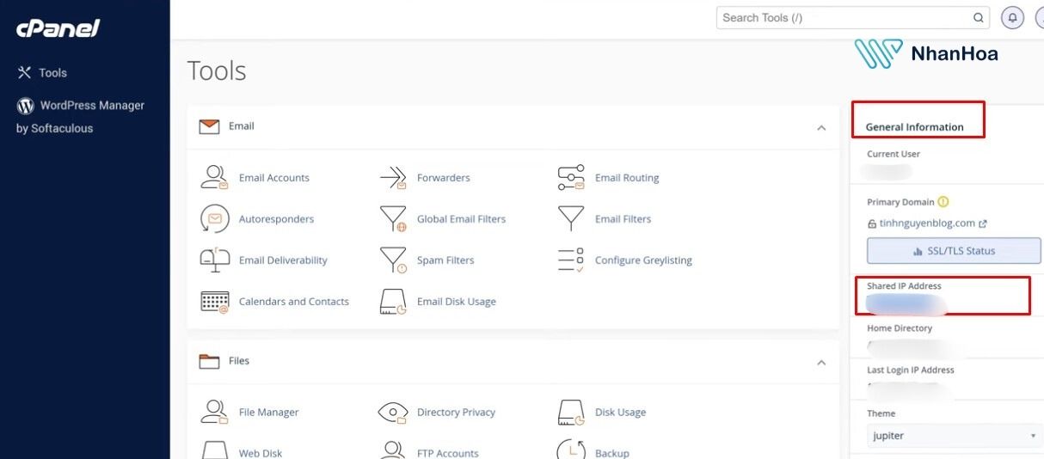Open WordPress Manager by Softaculous
The height and width of the screenshot is (459, 1044).
point(80,116)
